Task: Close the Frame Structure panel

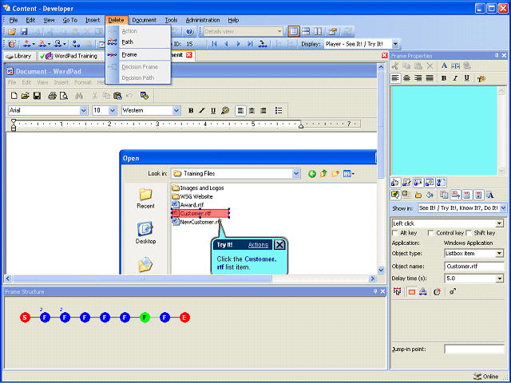Action: click(x=383, y=291)
